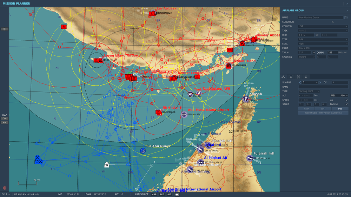
Task: Click the DEL waypoint button
Action: coord(340,109)
